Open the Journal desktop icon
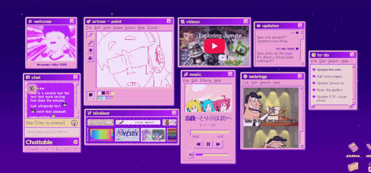371x173 pixels. point(353,150)
